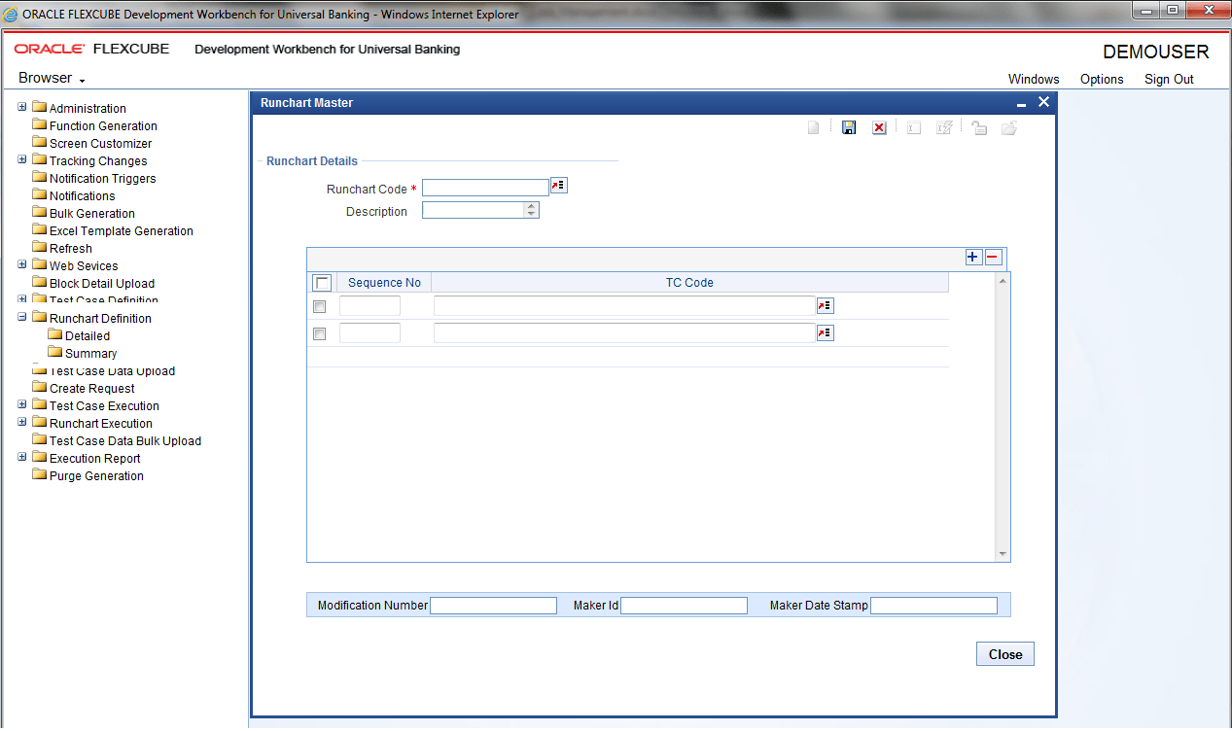Expand the Web Sevices tree node
Screen dimensions: 1232x731
[22, 264]
